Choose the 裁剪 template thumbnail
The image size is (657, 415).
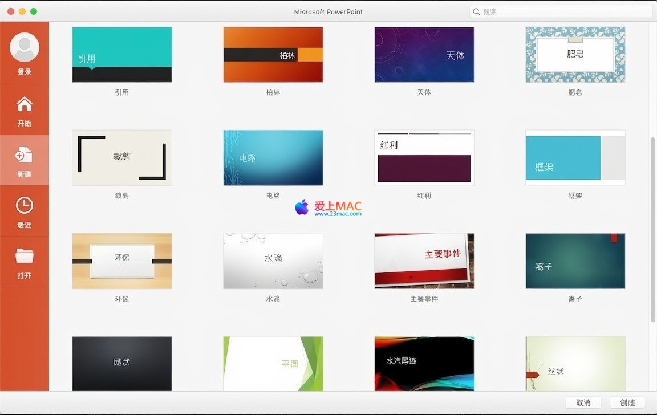[x=121, y=157]
